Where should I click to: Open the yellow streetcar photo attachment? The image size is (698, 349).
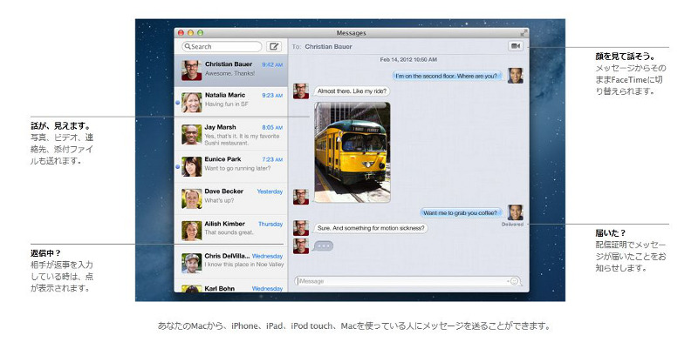click(352, 152)
